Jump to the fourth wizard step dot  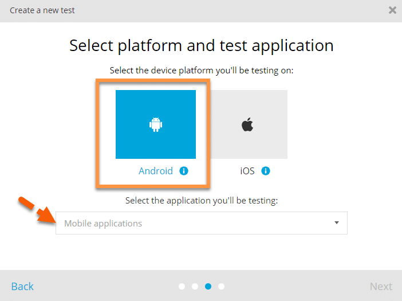[x=221, y=286]
